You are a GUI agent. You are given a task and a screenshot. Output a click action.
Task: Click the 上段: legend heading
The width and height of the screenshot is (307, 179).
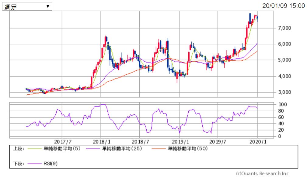point(19,149)
